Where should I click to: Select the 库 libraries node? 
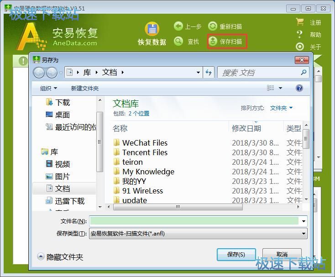49,152
